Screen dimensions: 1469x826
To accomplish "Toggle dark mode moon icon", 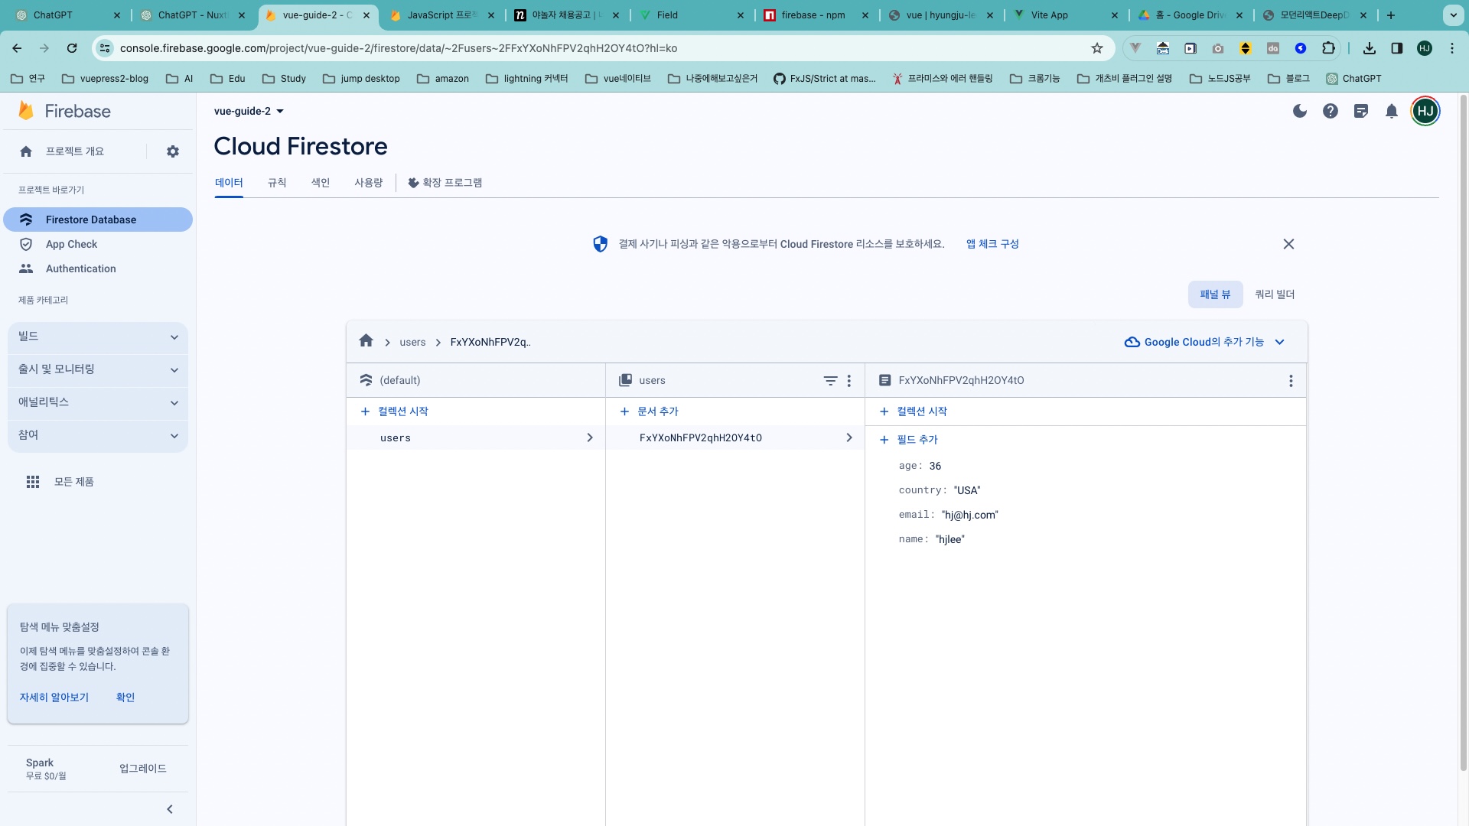I will pyautogui.click(x=1300, y=111).
